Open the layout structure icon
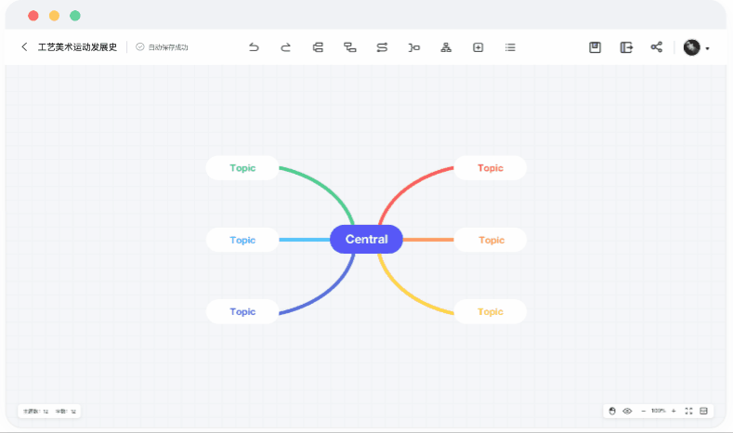733x433 pixels. click(x=446, y=47)
